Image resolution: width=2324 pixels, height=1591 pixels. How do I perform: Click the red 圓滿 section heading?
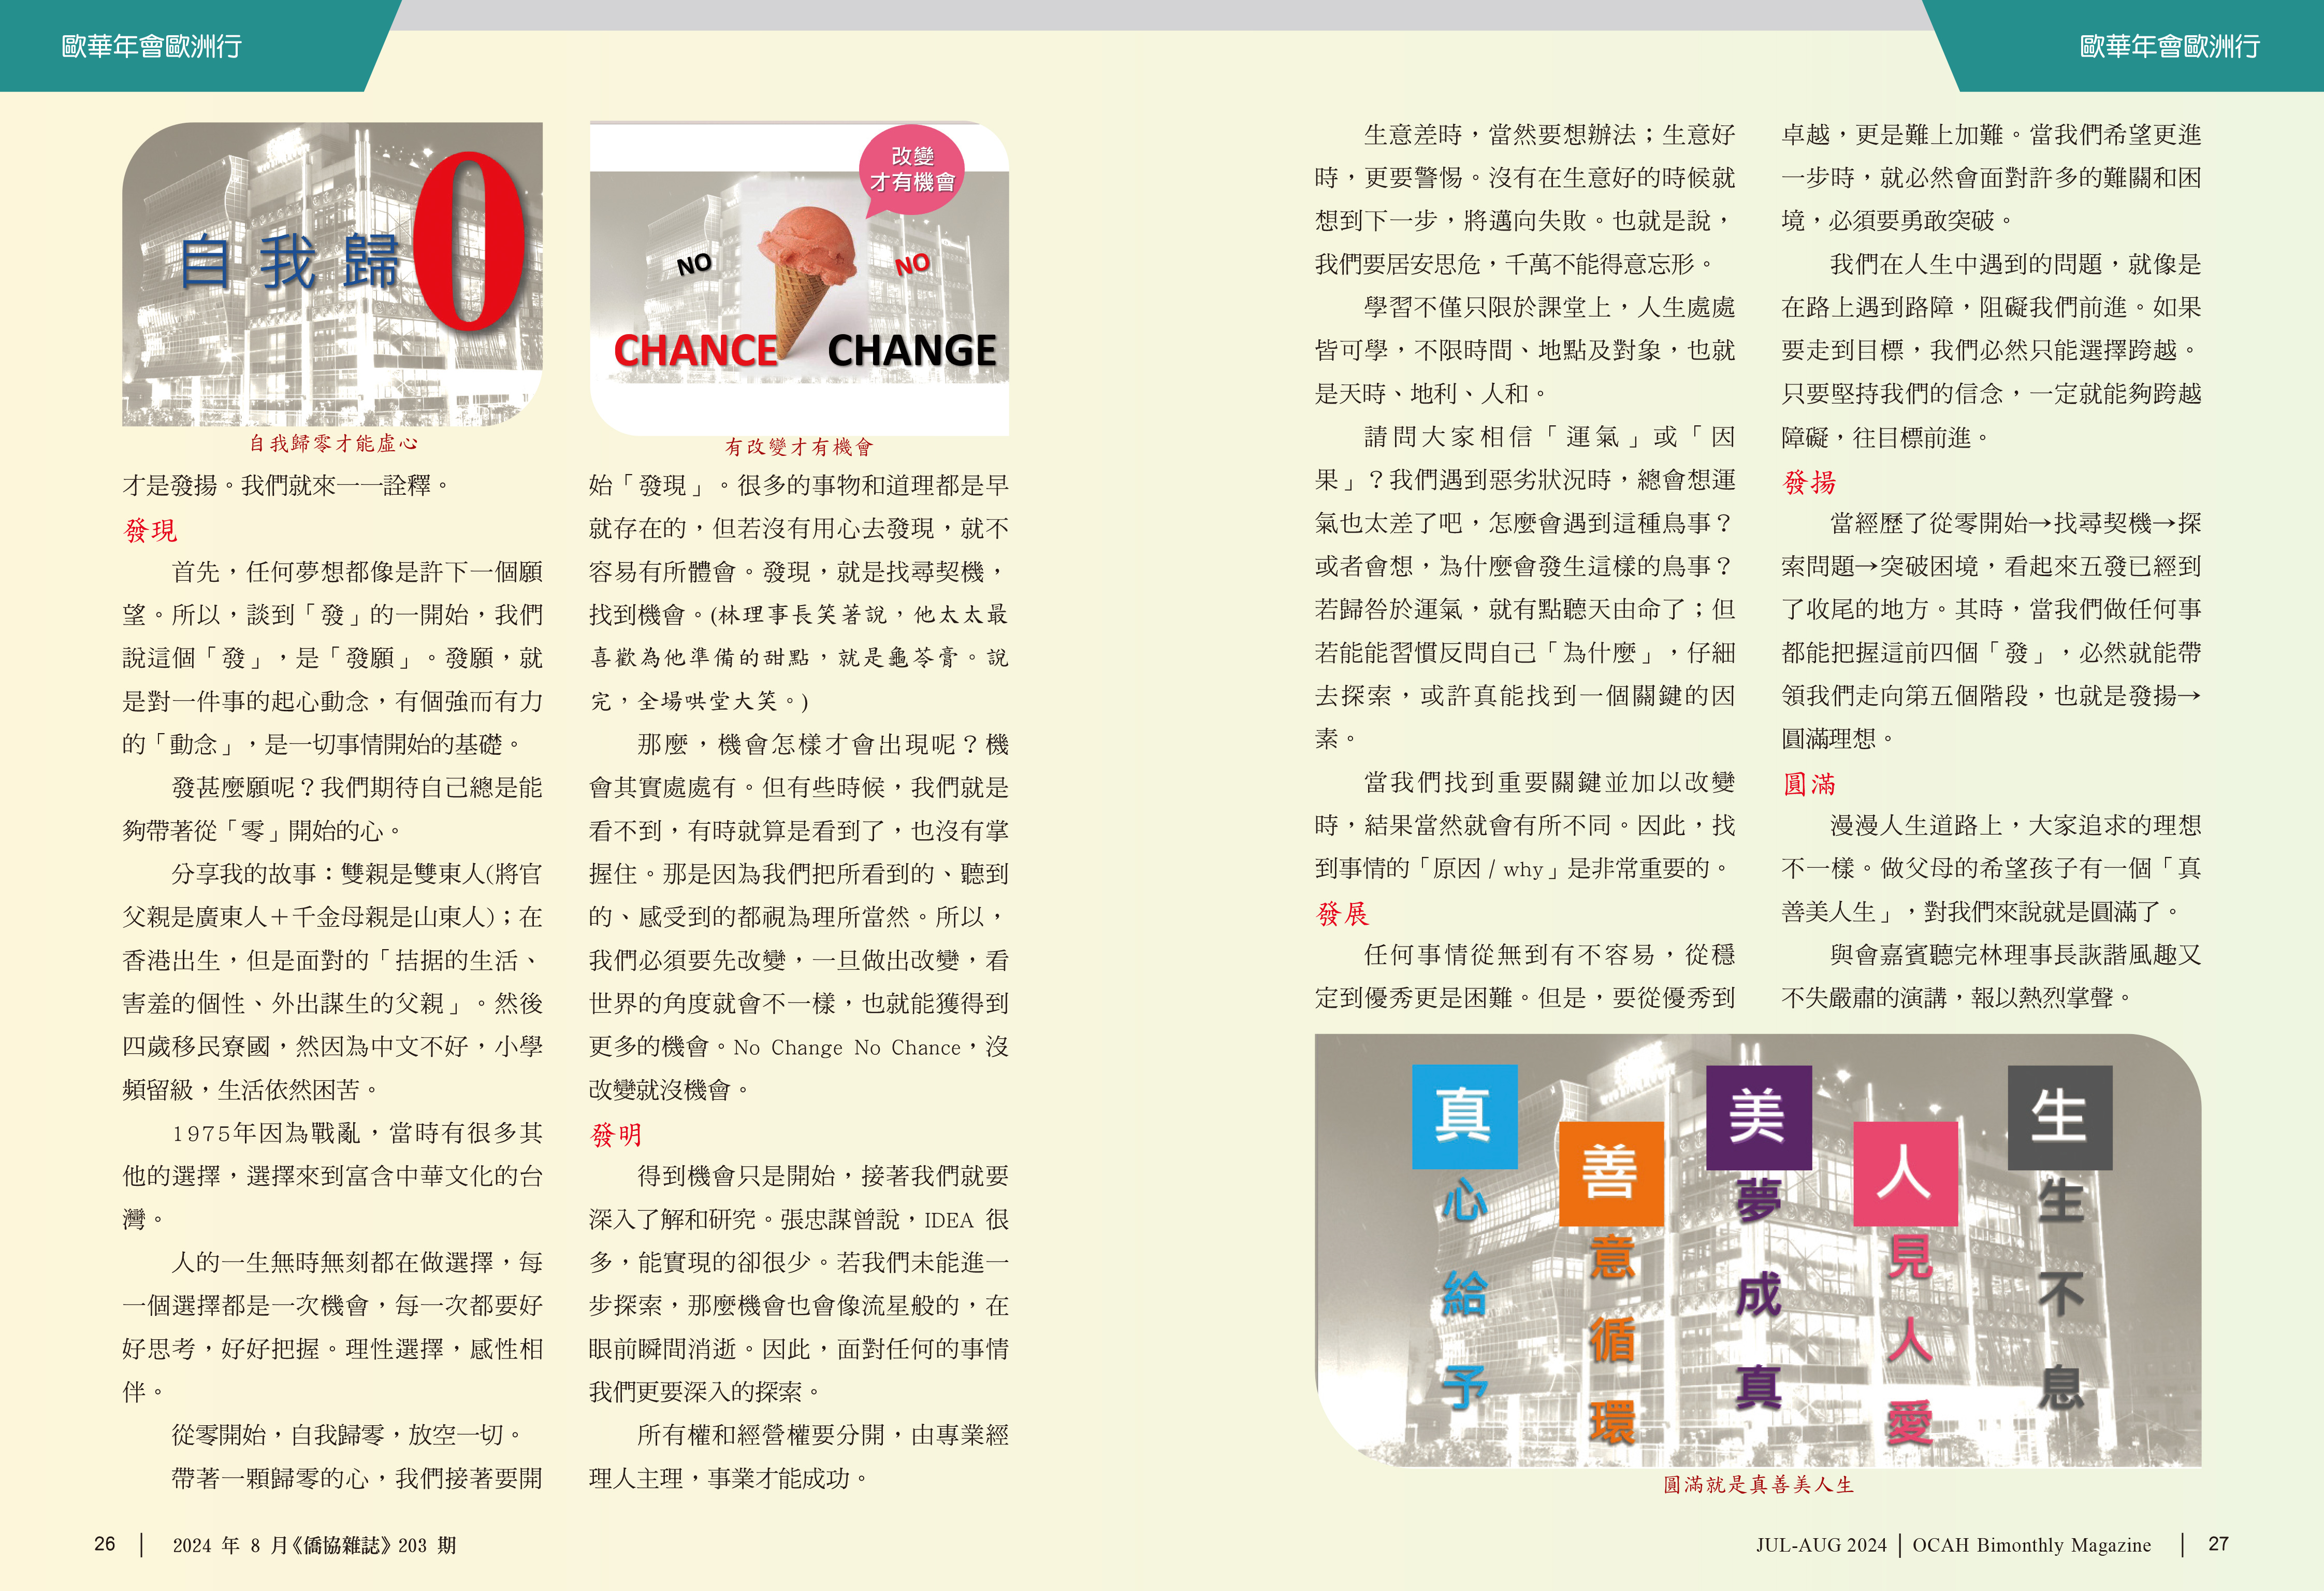point(1809,783)
